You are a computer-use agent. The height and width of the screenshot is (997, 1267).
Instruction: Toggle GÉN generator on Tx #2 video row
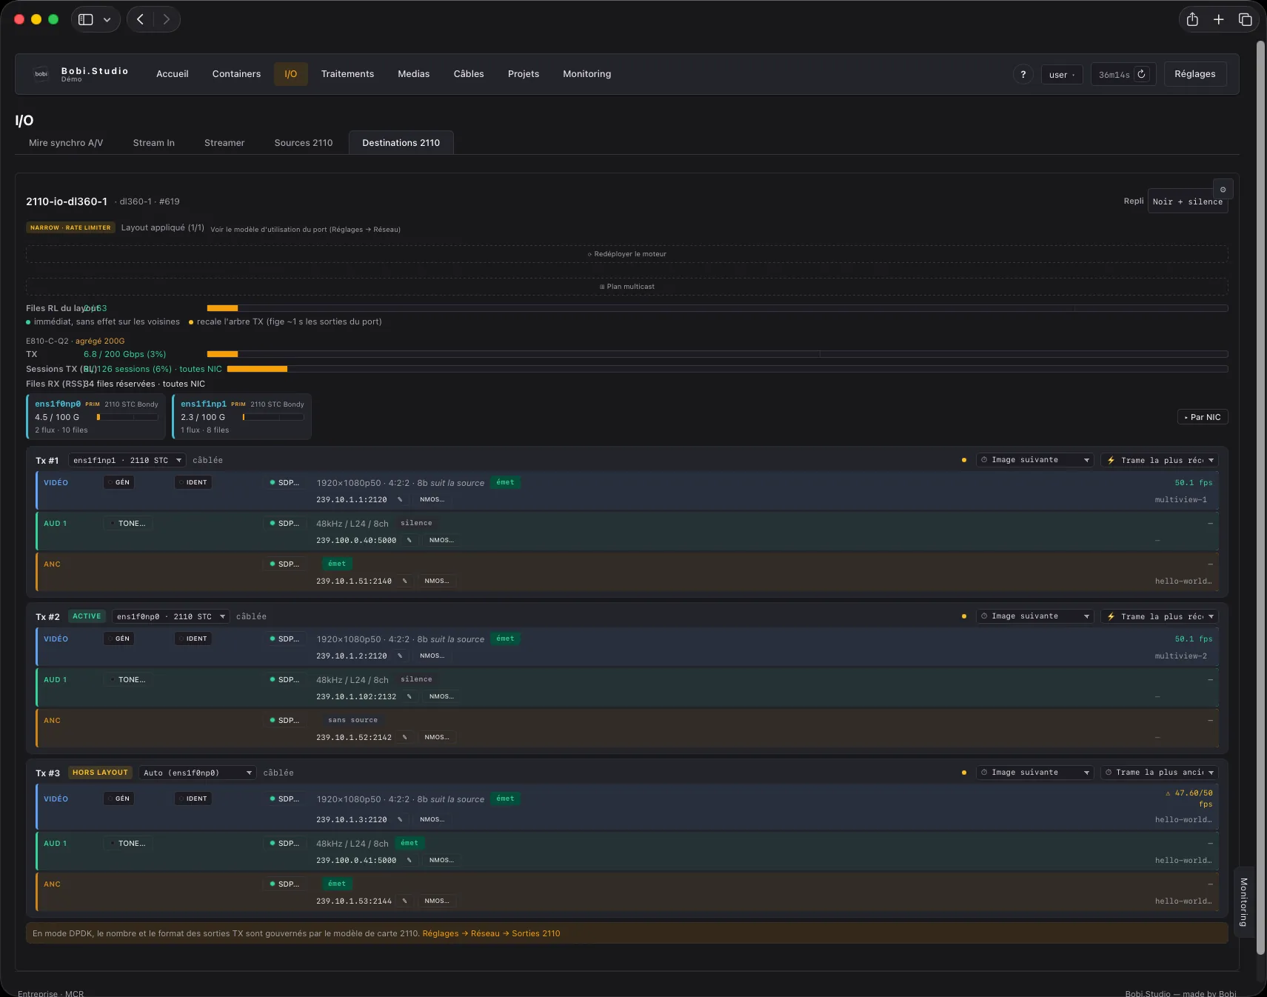coord(119,639)
